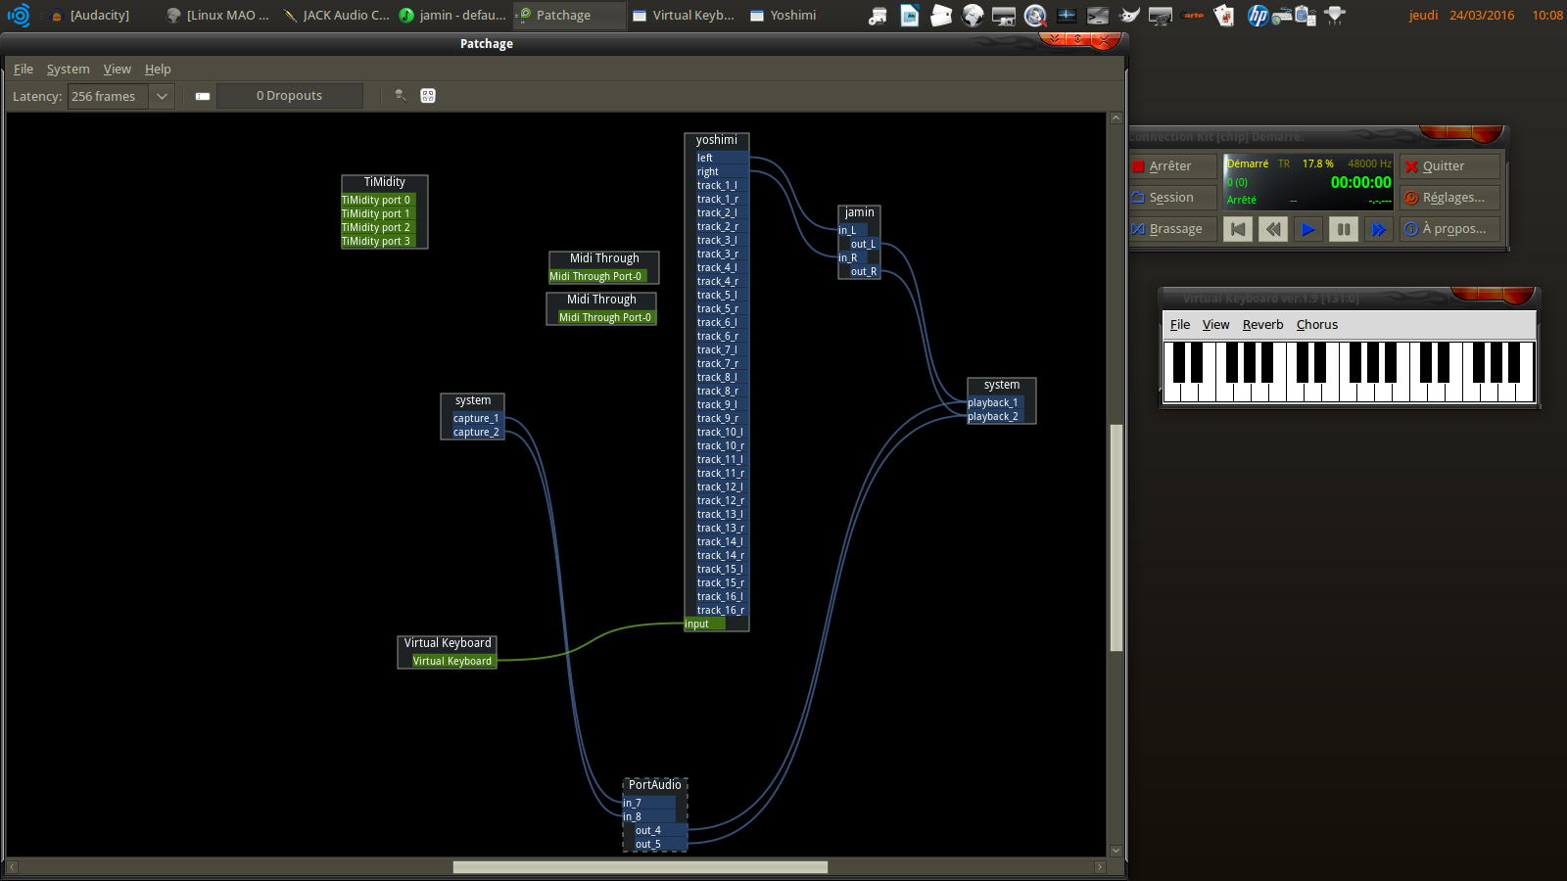Viewport: 1567px width, 881px height.
Task: Open the View menu in Patchage
Action: pyautogui.click(x=117, y=70)
